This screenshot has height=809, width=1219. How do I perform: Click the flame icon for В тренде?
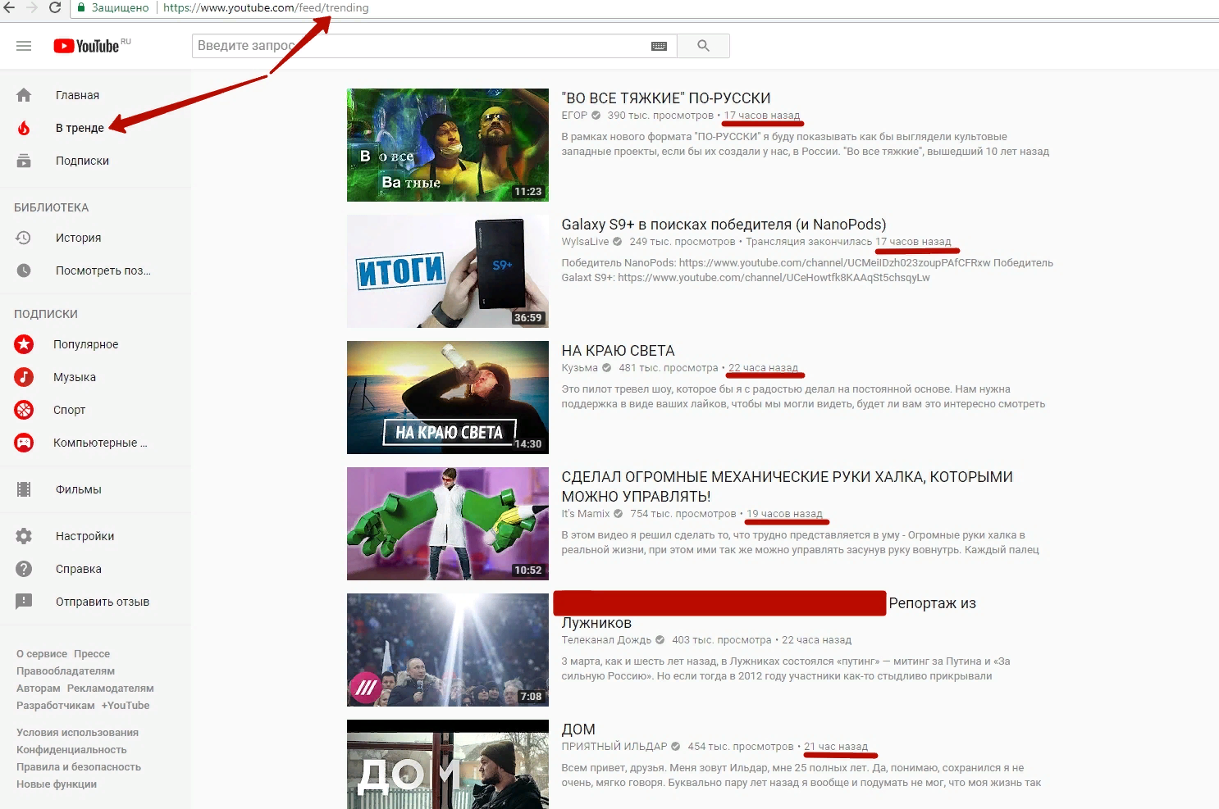24,128
